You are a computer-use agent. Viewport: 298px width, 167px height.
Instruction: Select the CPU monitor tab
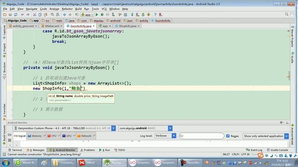click(54, 136)
